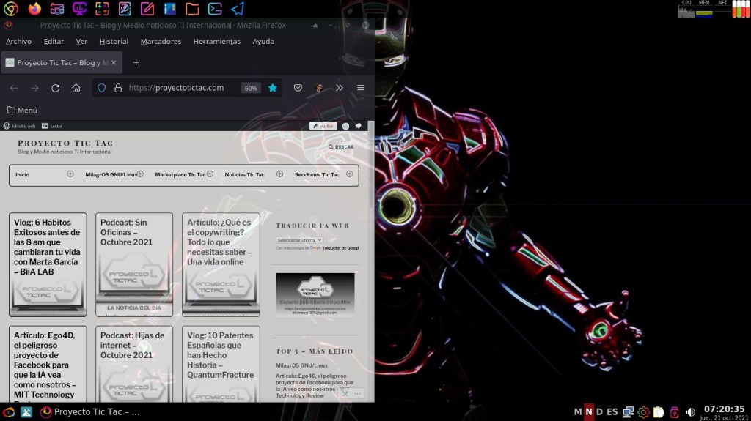Expand the MilagrOS GNU/Linux submenu plus
The height and width of the screenshot is (421, 751).
(x=140, y=174)
